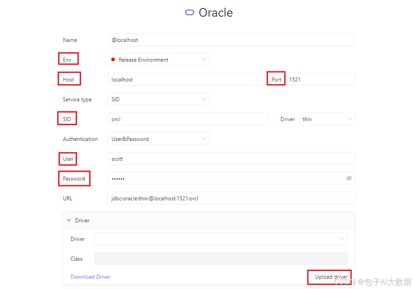Image resolution: width=413 pixels, height=289 pixels.
Task: Click the Oracle logo icon
Action: [190, 12]
